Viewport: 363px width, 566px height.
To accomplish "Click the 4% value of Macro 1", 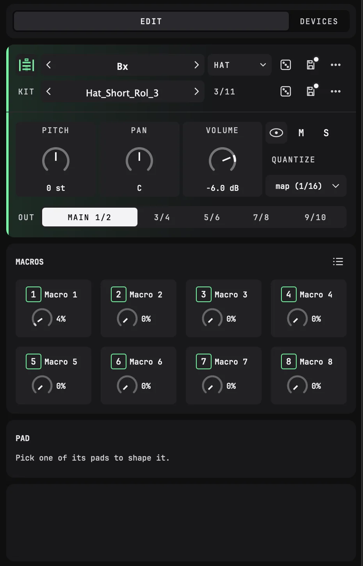I will 61,319.
